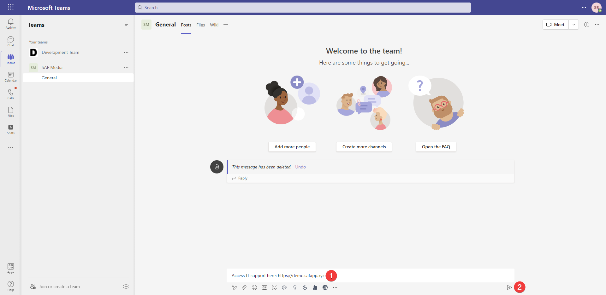
Task: Click the thumbs-up compose app icon
Action: (x=315, y=287)
